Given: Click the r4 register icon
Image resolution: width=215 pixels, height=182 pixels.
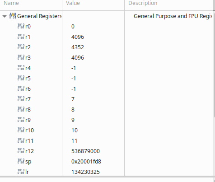Looking at the screenshot, I should [21, 68].
